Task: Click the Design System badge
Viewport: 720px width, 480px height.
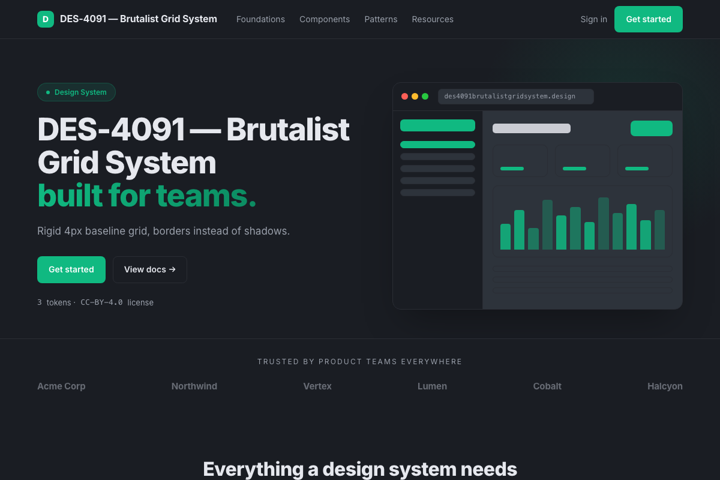Action: tap(76, 92)
